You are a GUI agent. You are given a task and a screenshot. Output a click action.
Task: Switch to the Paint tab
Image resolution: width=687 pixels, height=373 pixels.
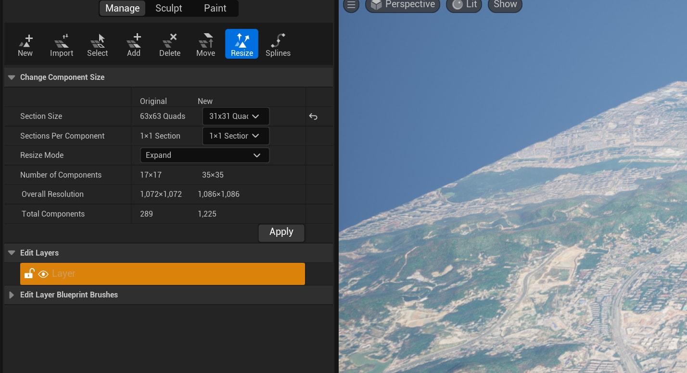215,8
